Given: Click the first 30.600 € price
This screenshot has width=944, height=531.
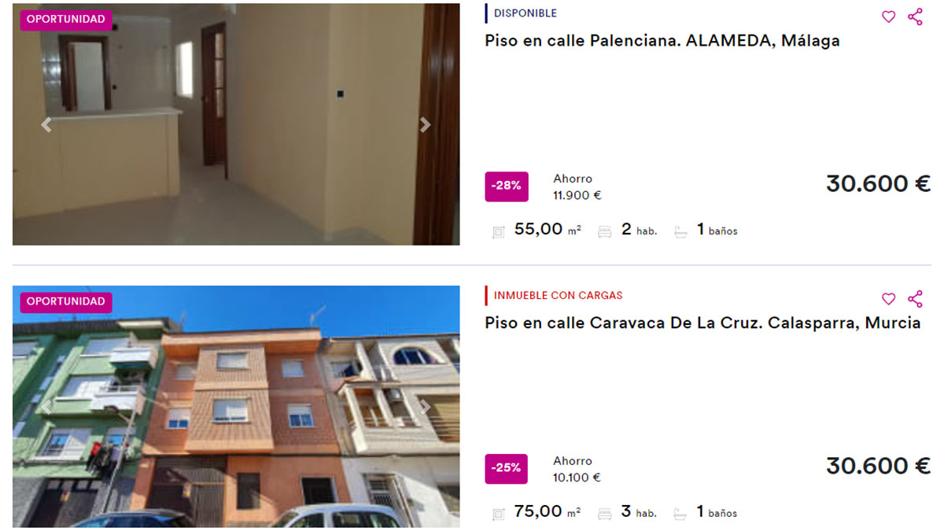Looking at the screenshot, I should 878,184.
